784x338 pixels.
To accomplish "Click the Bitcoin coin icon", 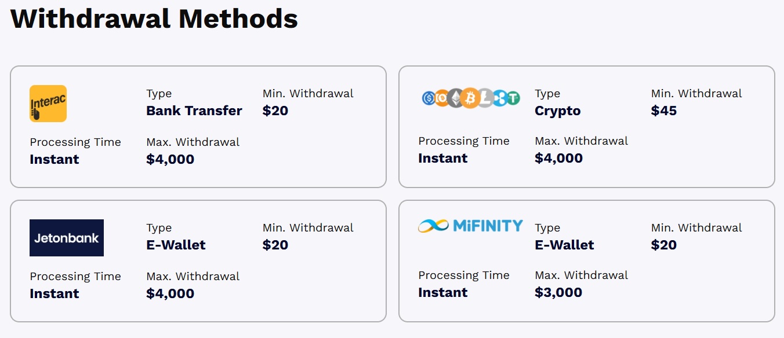I will tap(470, 98).
